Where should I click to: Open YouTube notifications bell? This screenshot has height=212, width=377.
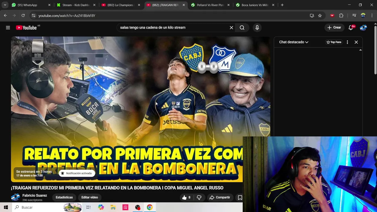[351, 28]
